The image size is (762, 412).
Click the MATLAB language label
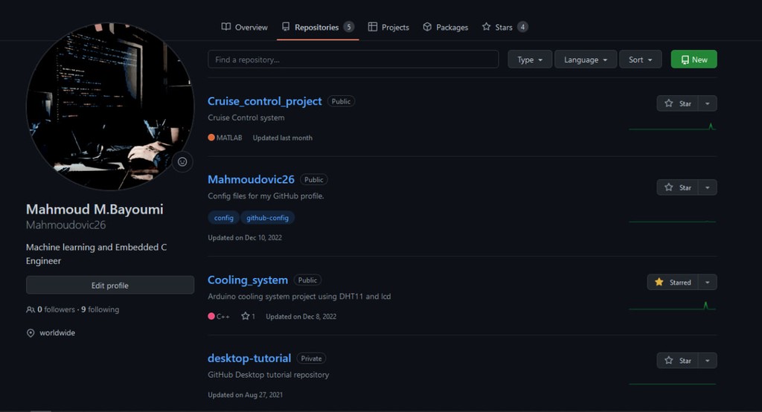tap(225, 138)
